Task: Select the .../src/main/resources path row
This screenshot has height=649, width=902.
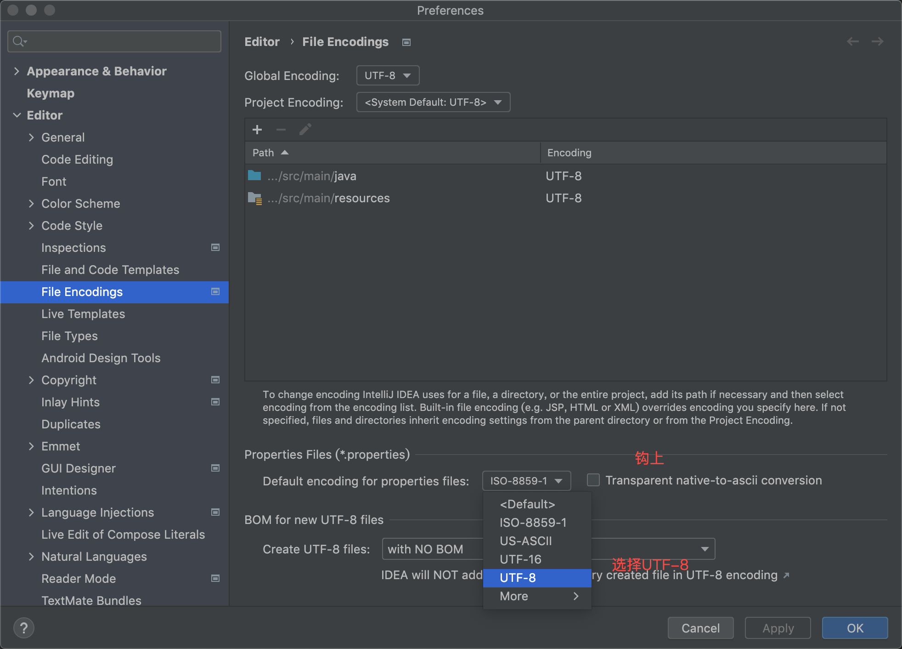Action: pos(565,198)
